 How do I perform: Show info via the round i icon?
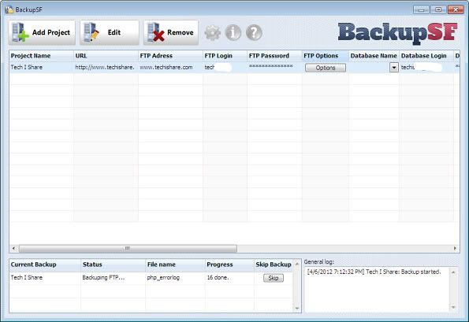[x=233, y=32]
